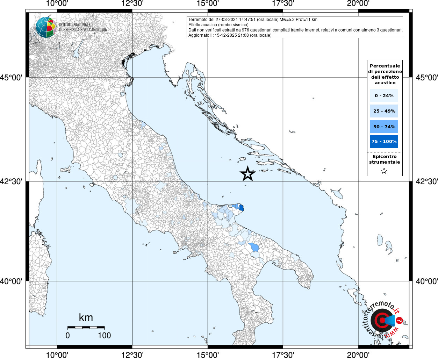This screenshot has width=438, height=358.
Task: Click the top axis label 10°00'
Action: [57, 3]
